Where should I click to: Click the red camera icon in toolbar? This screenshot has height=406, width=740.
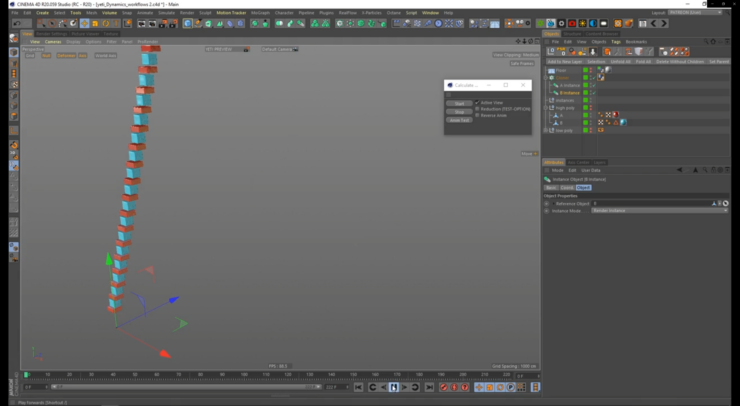point(572,24)
